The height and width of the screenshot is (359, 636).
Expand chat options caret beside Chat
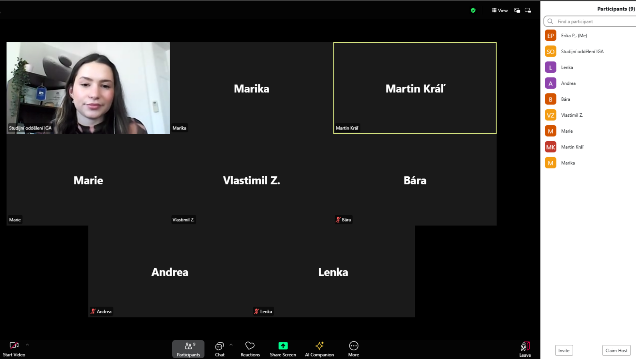[231, 345]
